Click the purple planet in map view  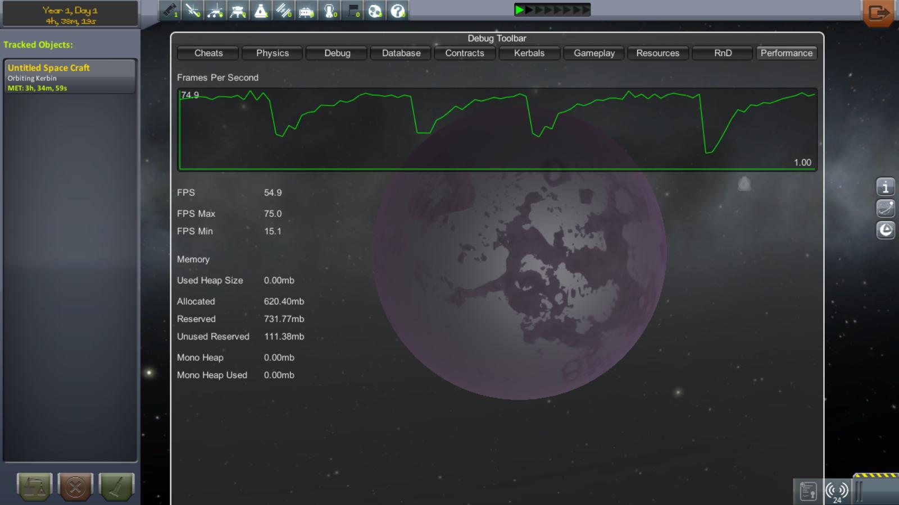point(520,252)
